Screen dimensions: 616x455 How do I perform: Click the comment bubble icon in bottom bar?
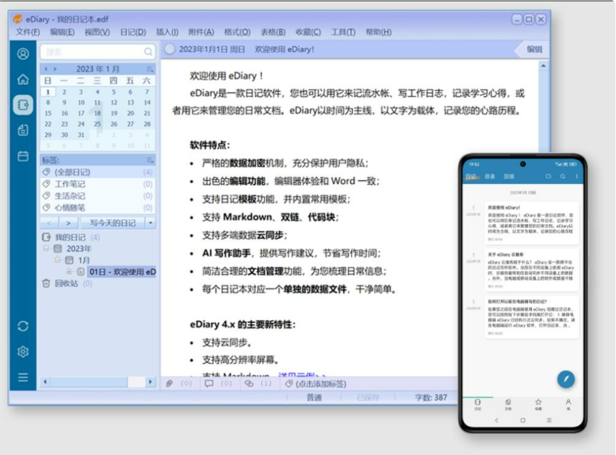coord(209,384)
